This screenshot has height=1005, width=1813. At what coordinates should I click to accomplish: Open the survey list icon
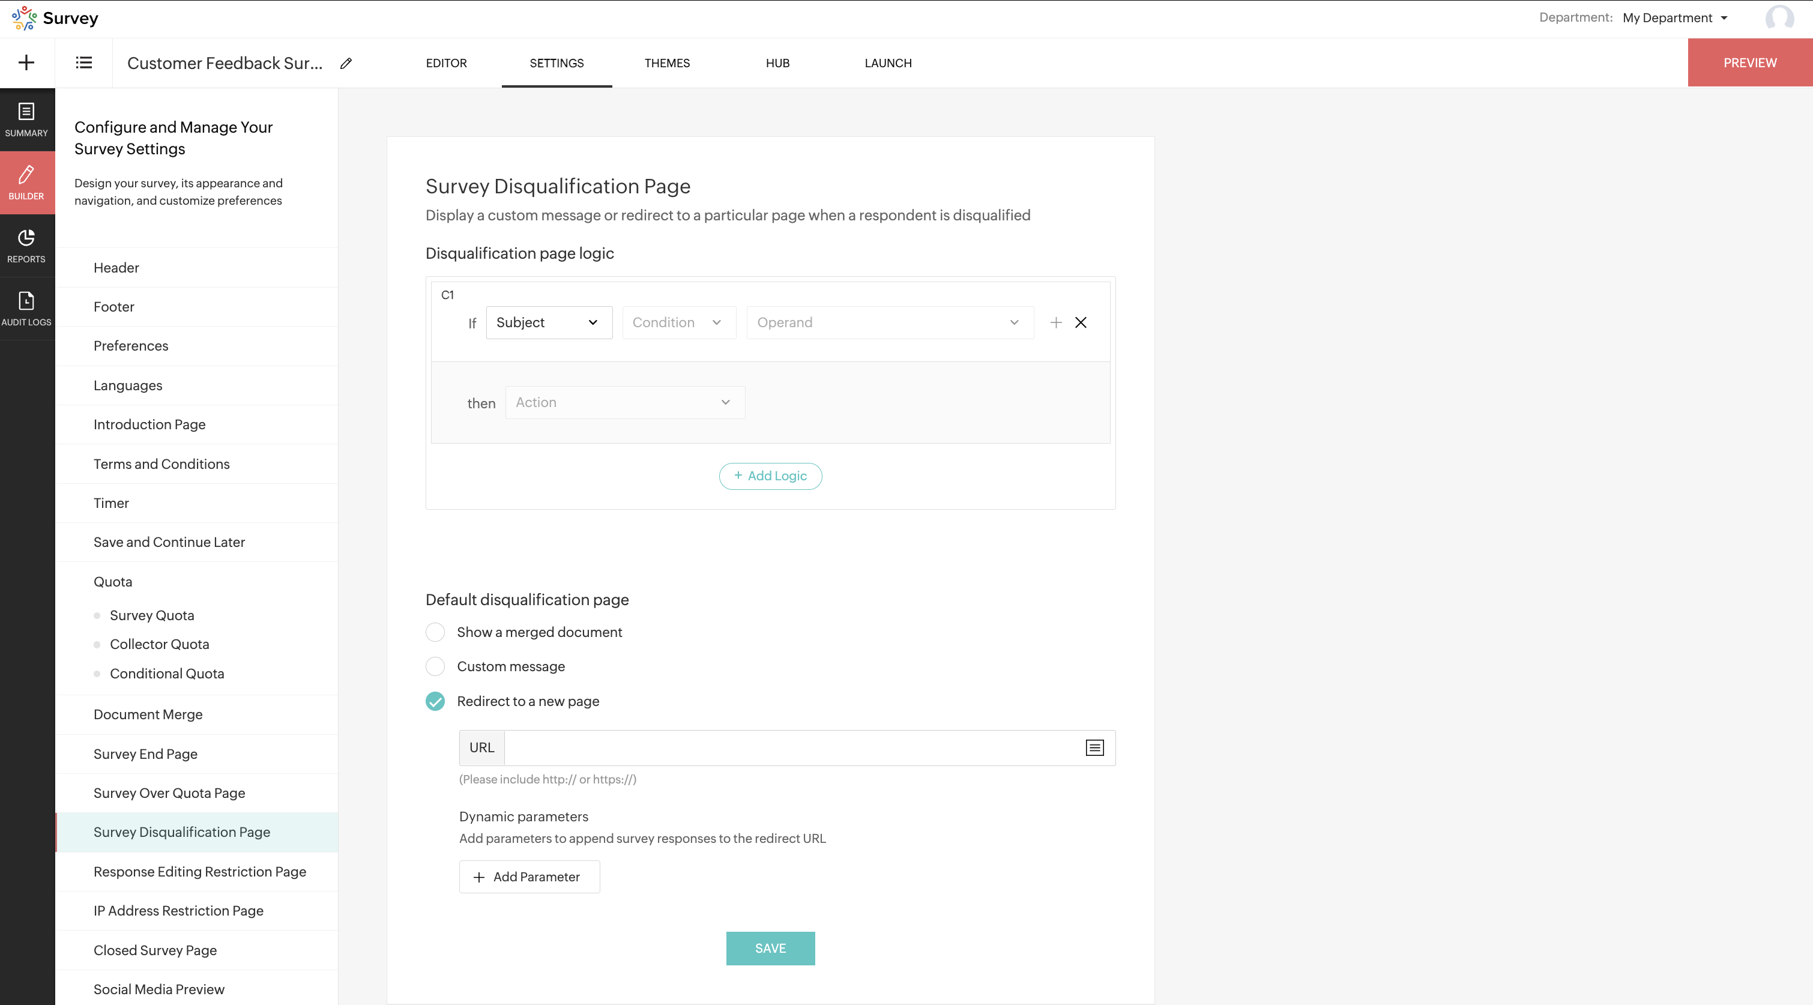click(x=84, y=62)
